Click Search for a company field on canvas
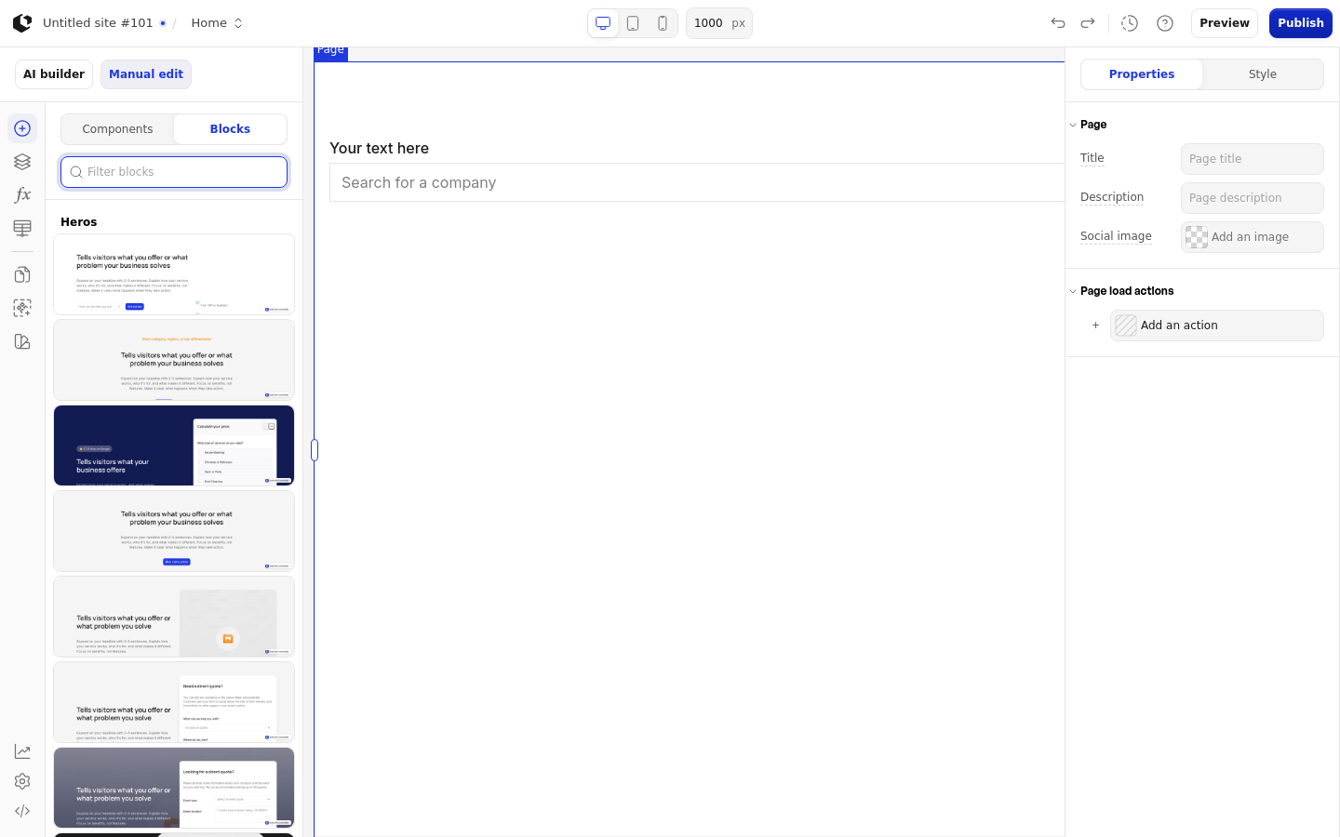 (x=697, y=182)
